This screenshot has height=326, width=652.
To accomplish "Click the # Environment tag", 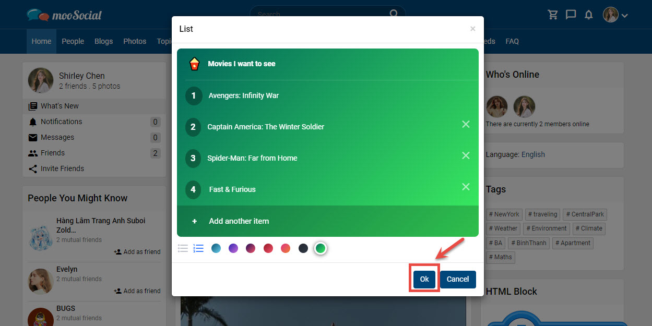I will point(547,228).
